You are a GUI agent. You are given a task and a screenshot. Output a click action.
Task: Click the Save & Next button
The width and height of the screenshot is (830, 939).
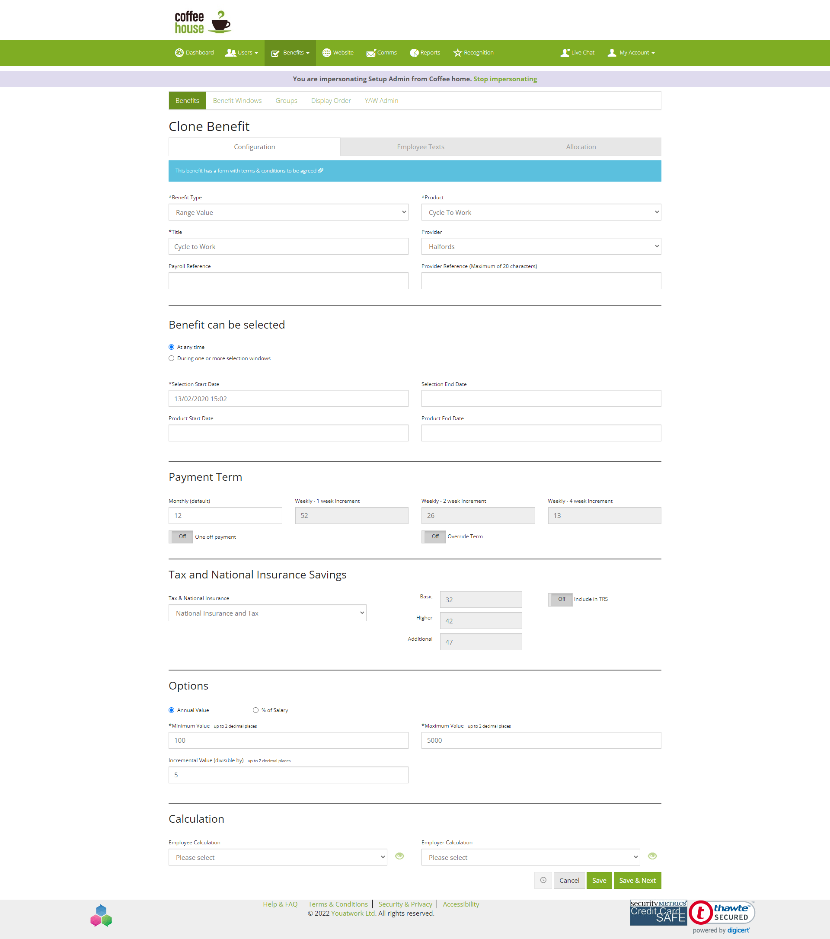tap(637, 880)
